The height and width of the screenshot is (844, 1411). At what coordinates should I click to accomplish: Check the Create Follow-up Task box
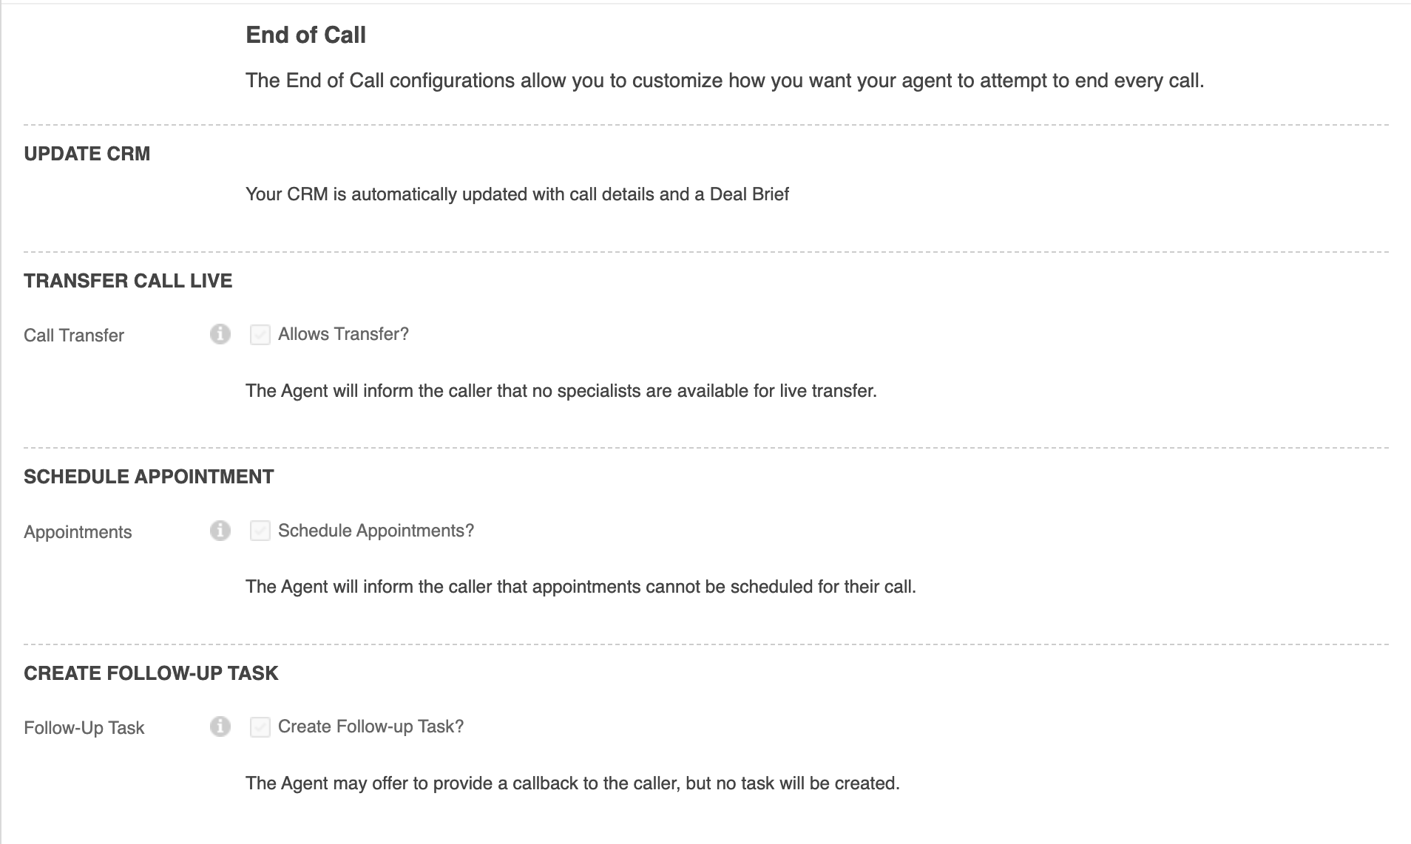tap(260, 727)
